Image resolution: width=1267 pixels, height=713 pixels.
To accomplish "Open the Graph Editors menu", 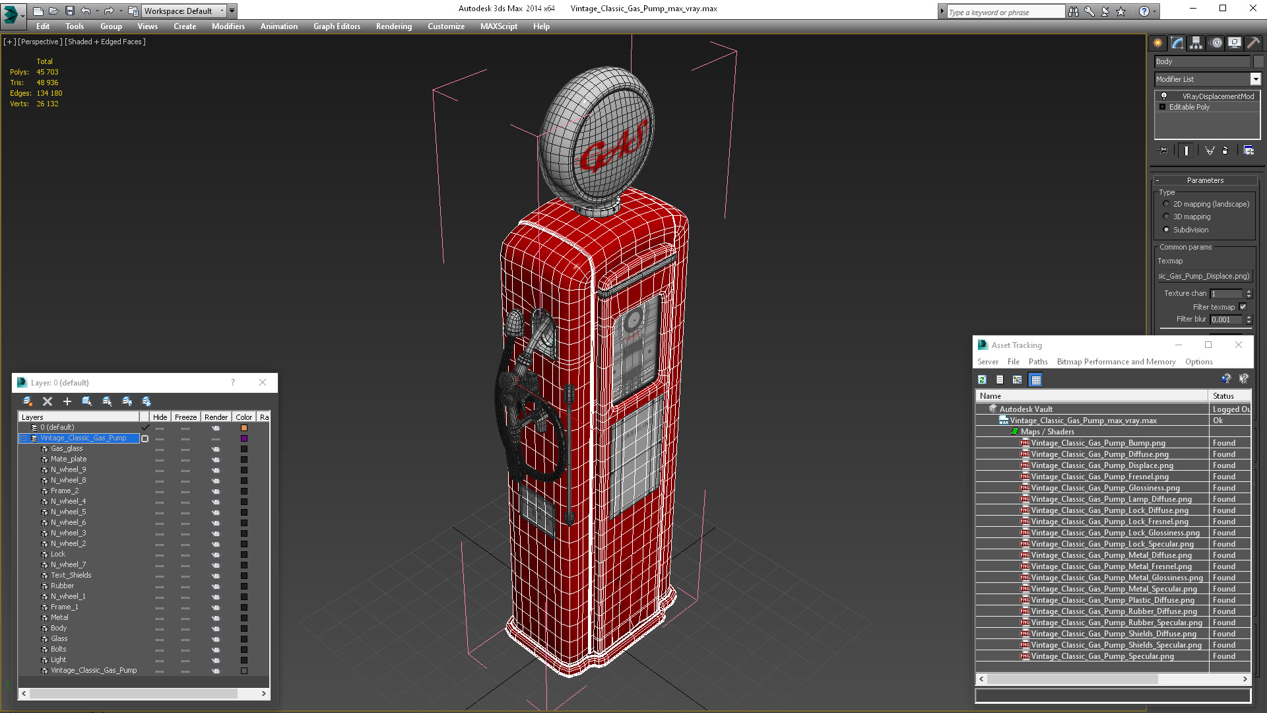I will pos(337,26).
